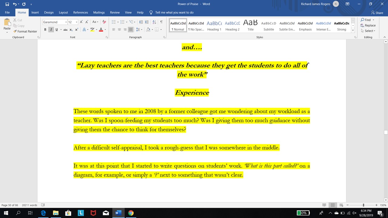The width and height of the screenshot is (388, 218).
Task: Switch to the Mailings tab
Action: [99, 12]
